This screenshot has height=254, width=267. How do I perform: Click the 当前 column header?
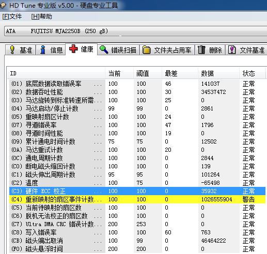[x=119, y=73]
